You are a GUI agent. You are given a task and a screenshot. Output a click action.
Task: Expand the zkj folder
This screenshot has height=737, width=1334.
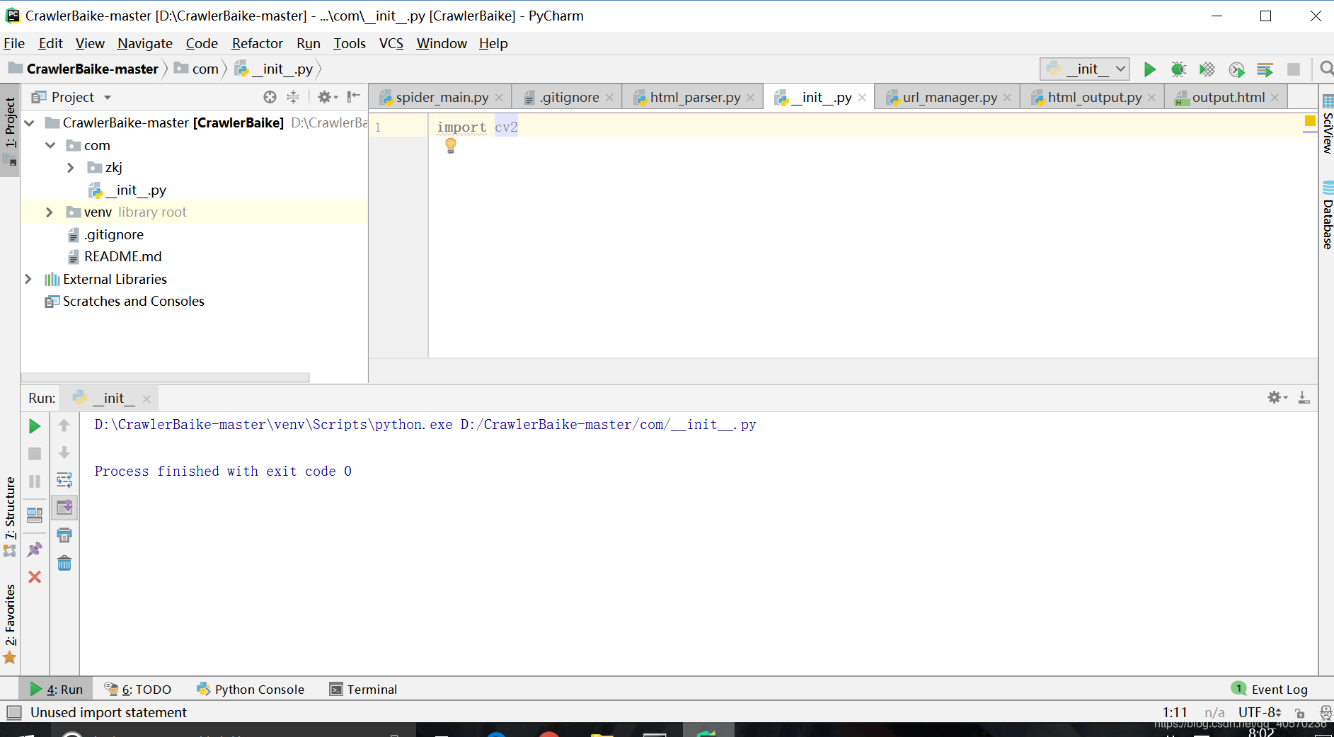click(x=70, y=167)
